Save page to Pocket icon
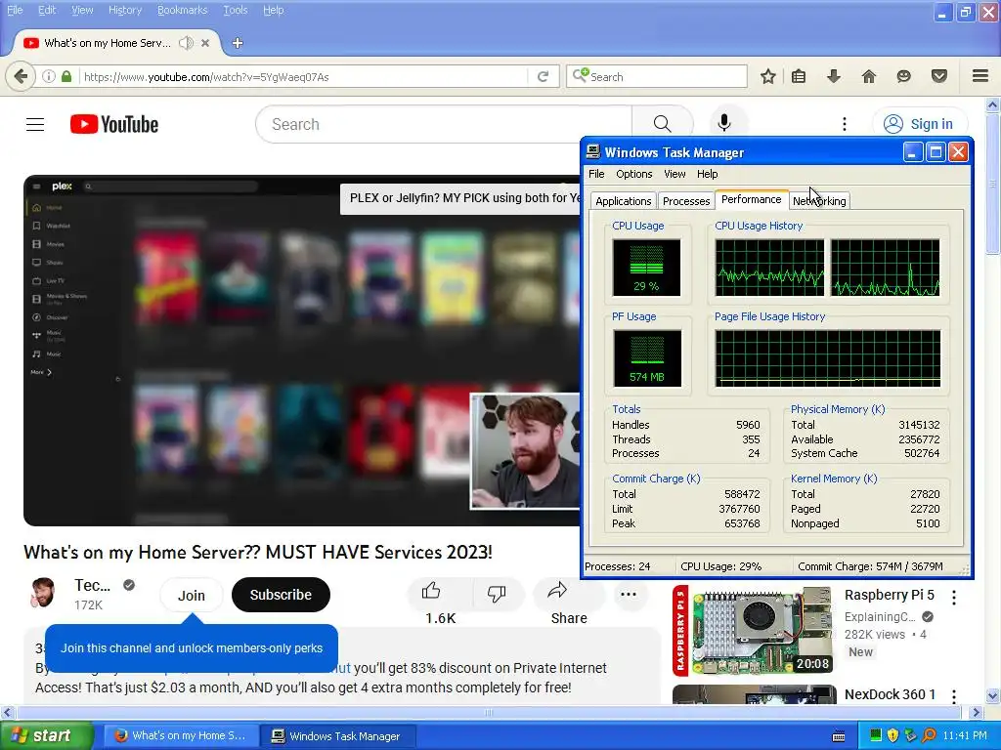The image size is (1001, 750). (939, 76)
